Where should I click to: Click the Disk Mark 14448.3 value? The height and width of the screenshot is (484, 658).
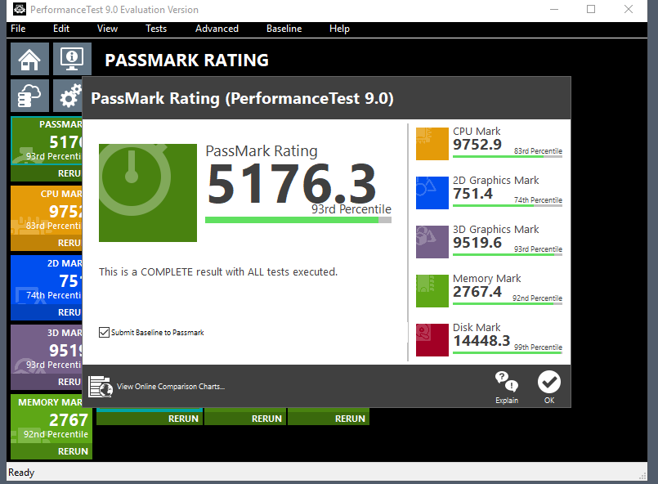click(481, 341)
